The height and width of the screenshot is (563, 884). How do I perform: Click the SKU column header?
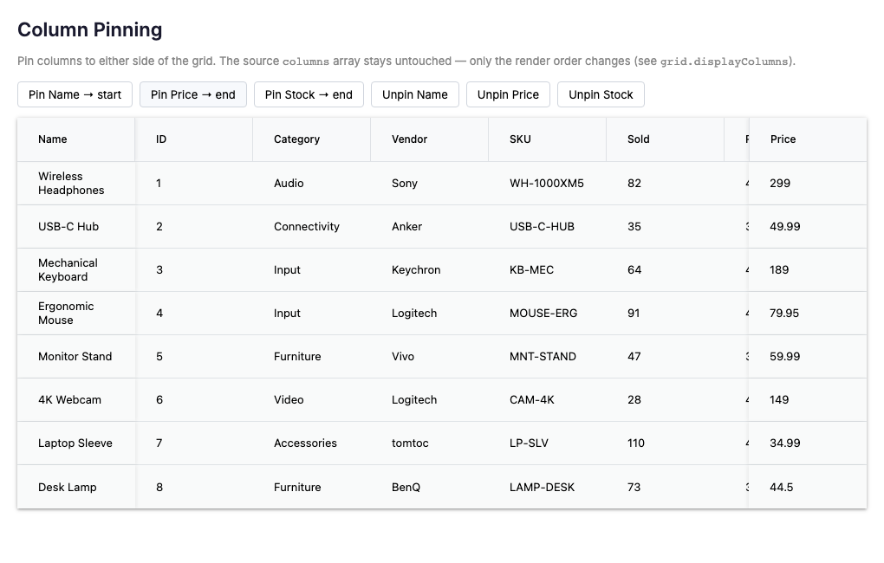click(x=548, y=139)
